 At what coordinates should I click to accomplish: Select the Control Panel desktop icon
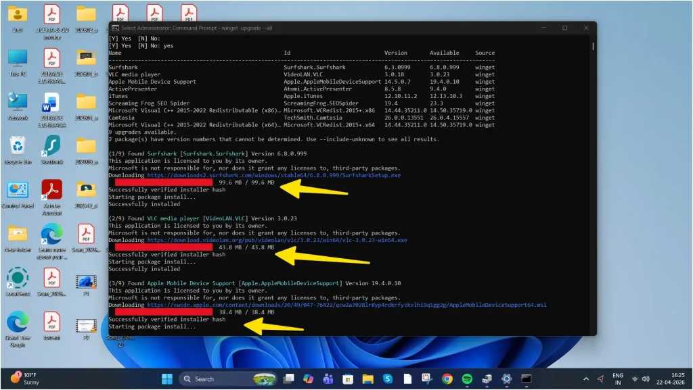(18, 195)
